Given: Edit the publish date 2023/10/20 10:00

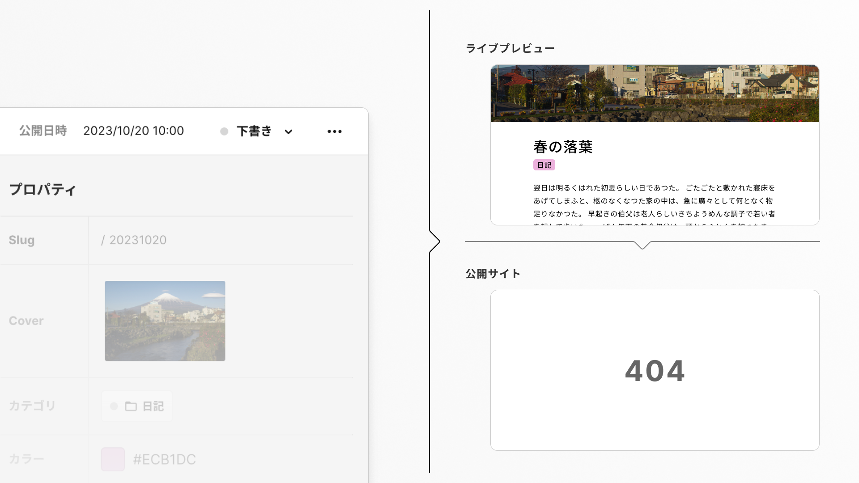Looking at the screenshot, I should tap(133, 131).
